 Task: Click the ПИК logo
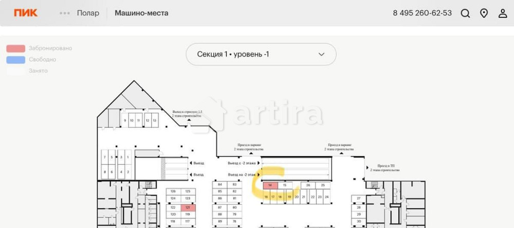click(26, 13)
